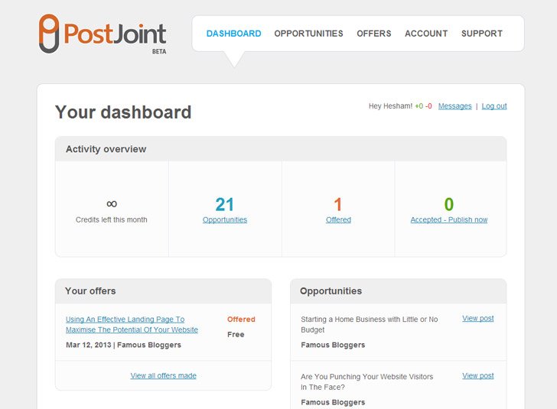Open the Messages link
557x409 pixels.
coord(454,106)
